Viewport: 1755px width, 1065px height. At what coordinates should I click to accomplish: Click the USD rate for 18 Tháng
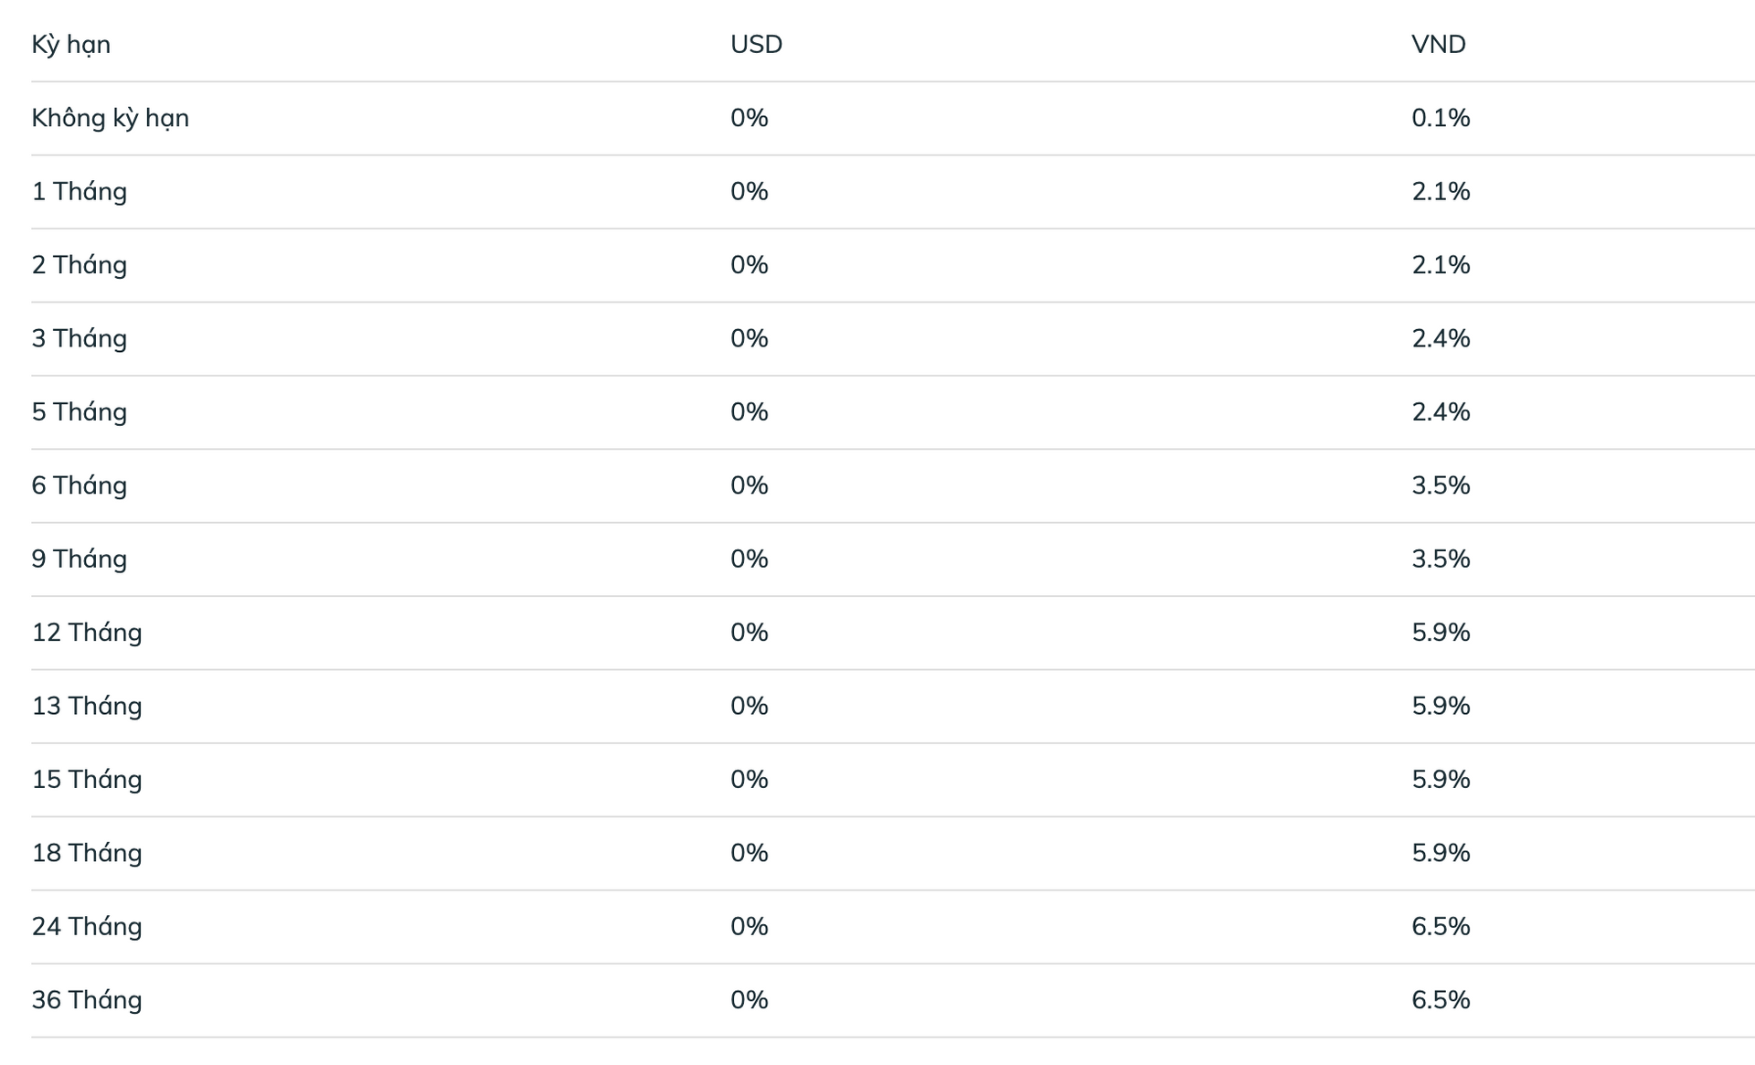749,853
